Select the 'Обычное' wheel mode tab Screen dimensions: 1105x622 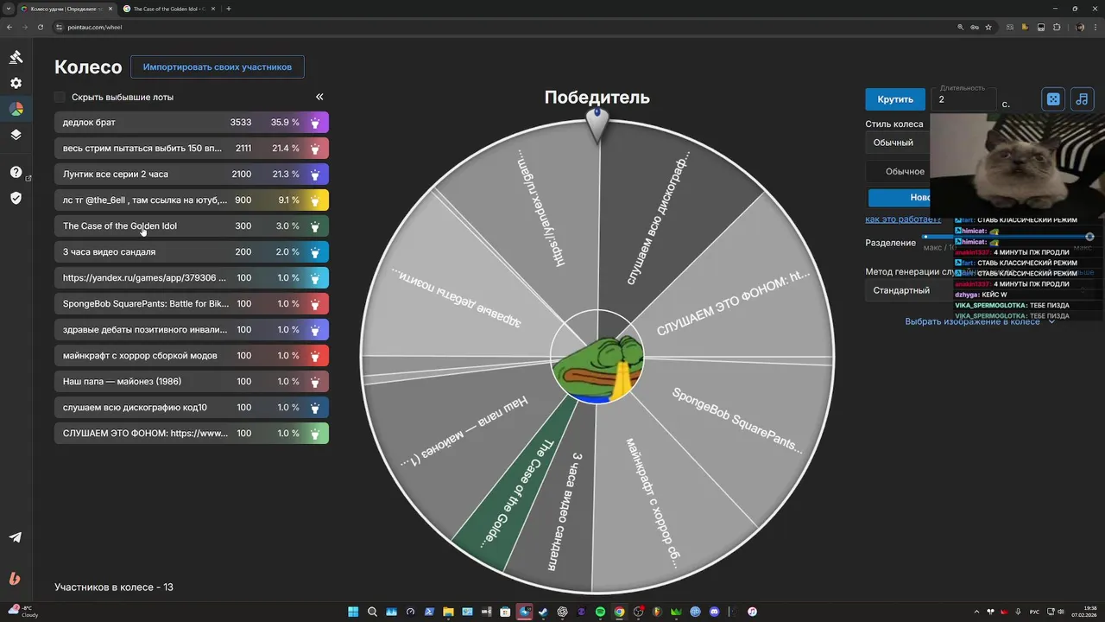[x=898, y=171]
